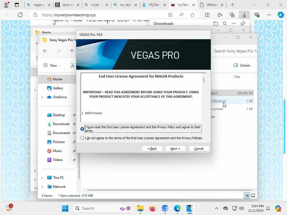Switch to the MyTear droplet tab

pos(154,5)
